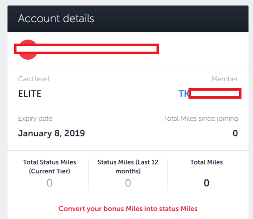
Task: Click the redacted membership number box
Action: [215, 94]
